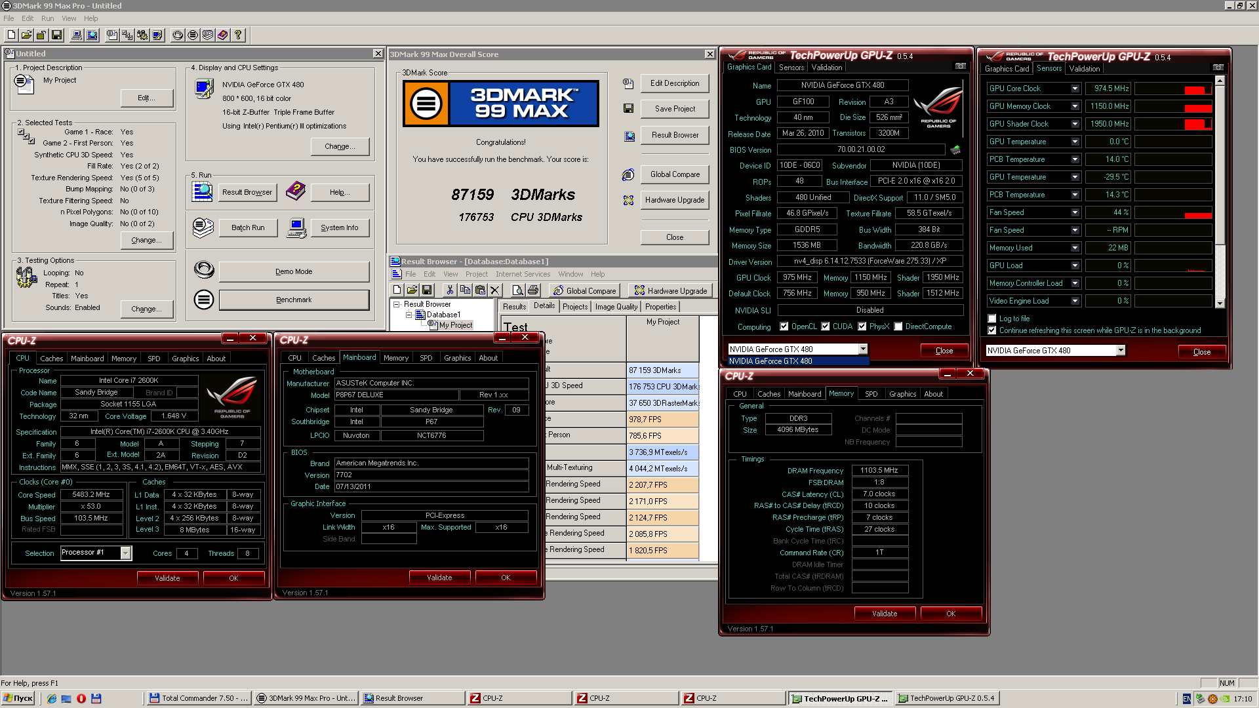Collapse the Result Browser root tree node
Image resolution: width=1259 pixels, height=708 pixels.
[x=396, y=304]
